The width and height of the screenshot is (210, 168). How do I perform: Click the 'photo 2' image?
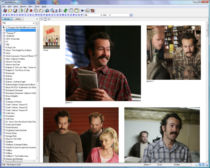click(174, 52)
